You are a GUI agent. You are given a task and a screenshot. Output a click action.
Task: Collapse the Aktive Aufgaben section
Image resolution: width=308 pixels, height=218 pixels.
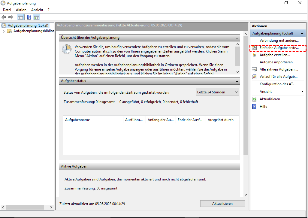[237, 166]
